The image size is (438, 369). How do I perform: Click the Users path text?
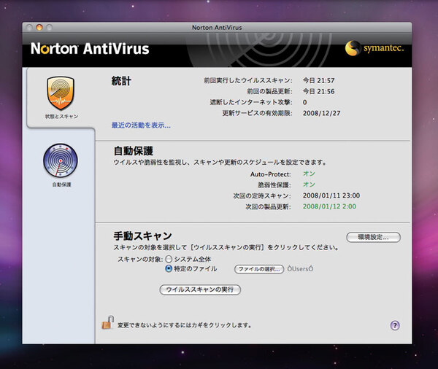pyautogui.click(x=300, y=269)
